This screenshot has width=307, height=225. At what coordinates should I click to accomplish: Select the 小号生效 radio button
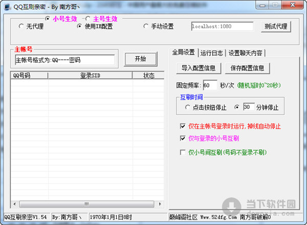[48, 18]
